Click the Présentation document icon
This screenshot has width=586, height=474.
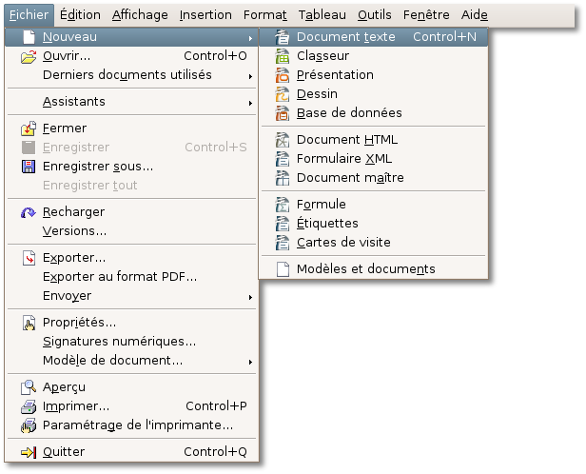(x=283, y=75)
